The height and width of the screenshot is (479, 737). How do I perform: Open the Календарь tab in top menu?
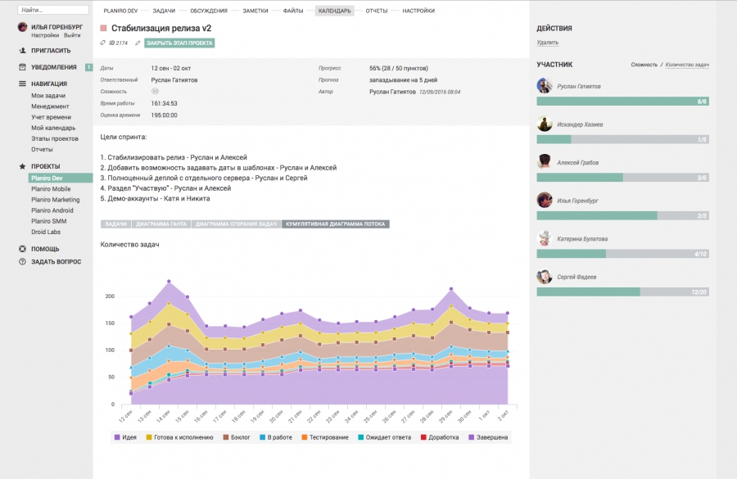(x=334, y=11)
